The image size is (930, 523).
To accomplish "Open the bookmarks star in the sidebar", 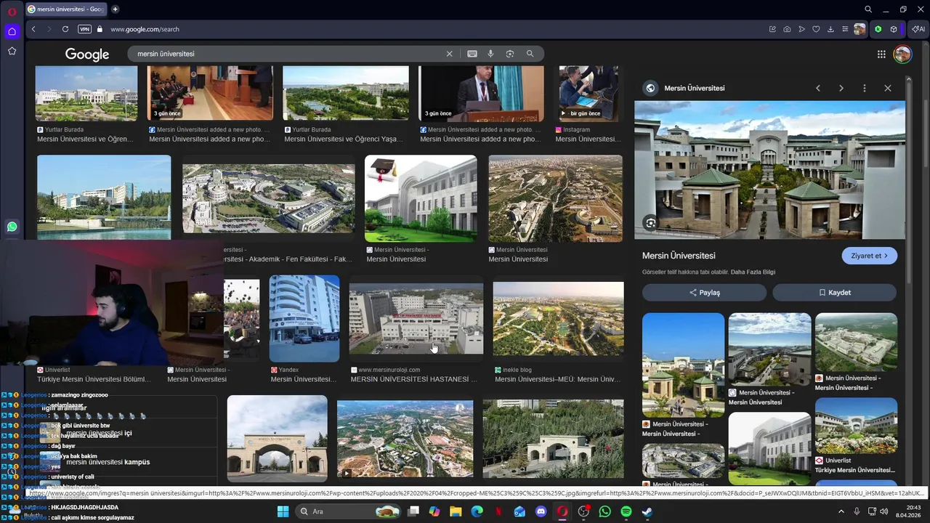I will pyautogui.click(x=12, y=51).
